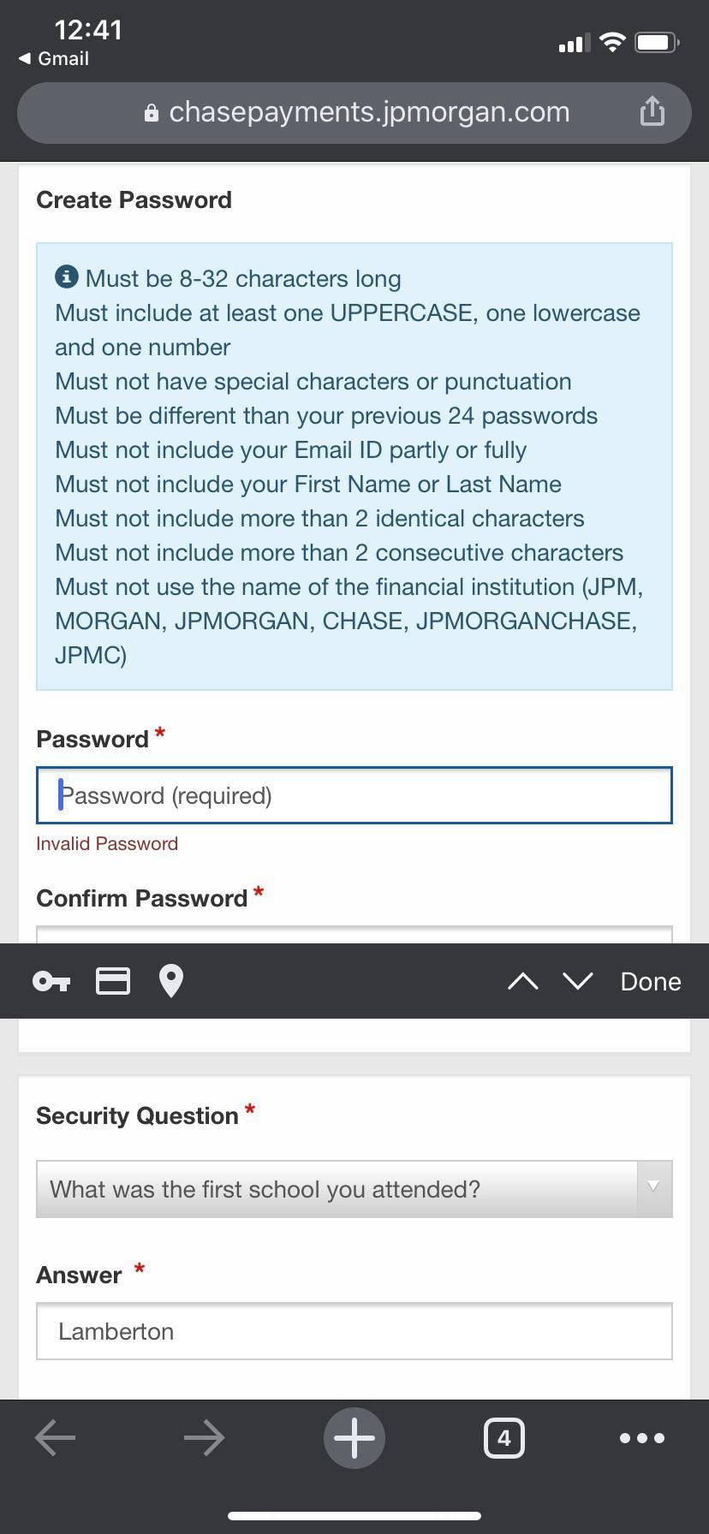Open the tab switcher showing 4 tabs
The image size is (709, 1534).
503,1438
